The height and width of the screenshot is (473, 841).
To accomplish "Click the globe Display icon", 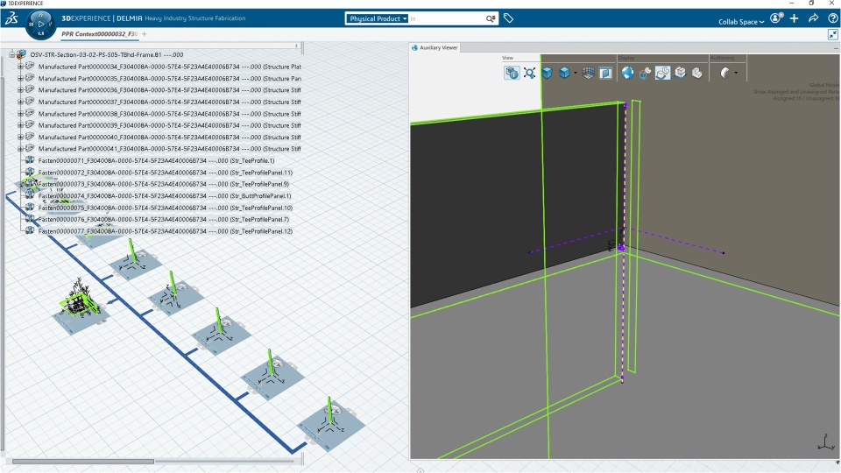I will coord(627,73).
